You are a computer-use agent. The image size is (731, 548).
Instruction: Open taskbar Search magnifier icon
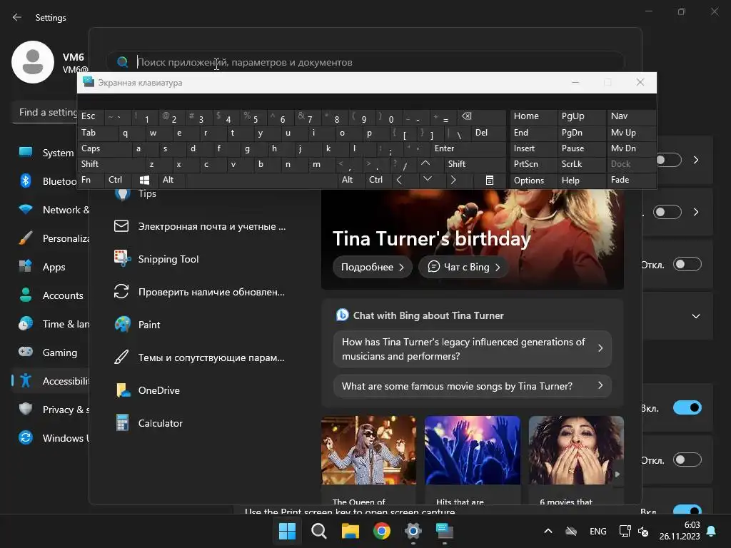[319, 531]
